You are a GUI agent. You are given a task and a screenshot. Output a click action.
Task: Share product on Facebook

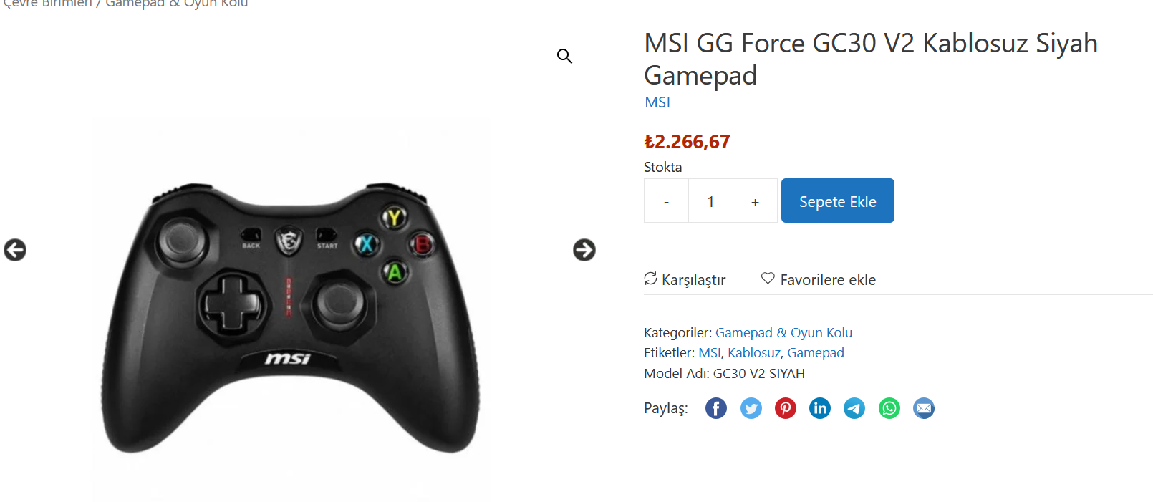click(716, 408)
